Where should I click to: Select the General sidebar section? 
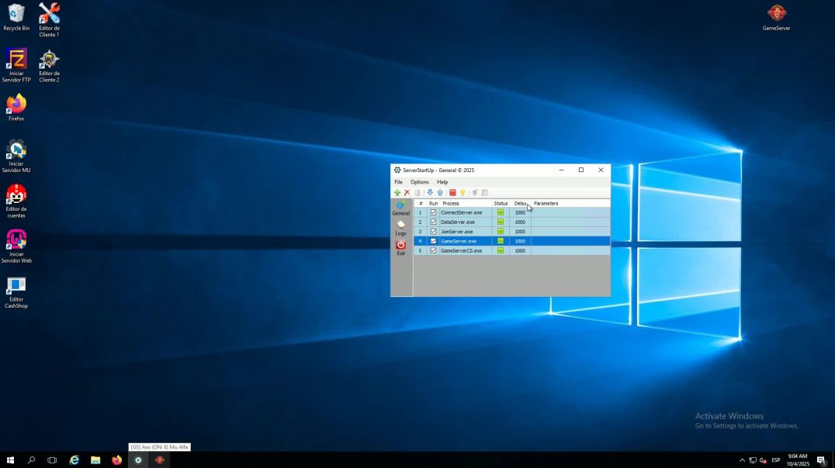400,208
